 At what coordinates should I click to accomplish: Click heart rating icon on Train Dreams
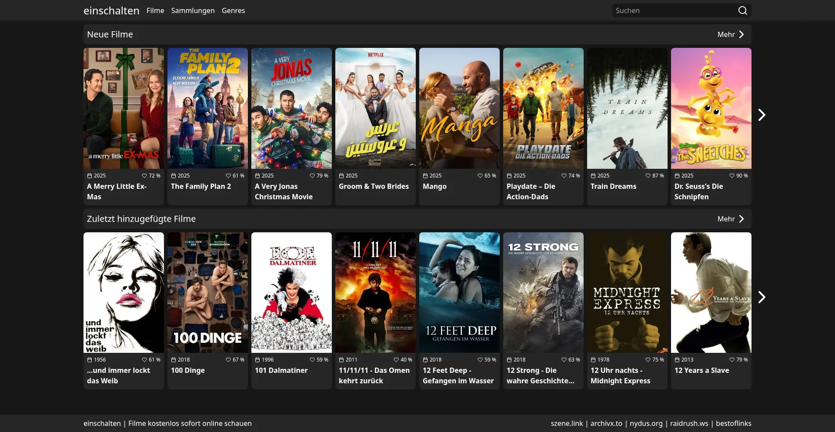[x=648, y=176]
